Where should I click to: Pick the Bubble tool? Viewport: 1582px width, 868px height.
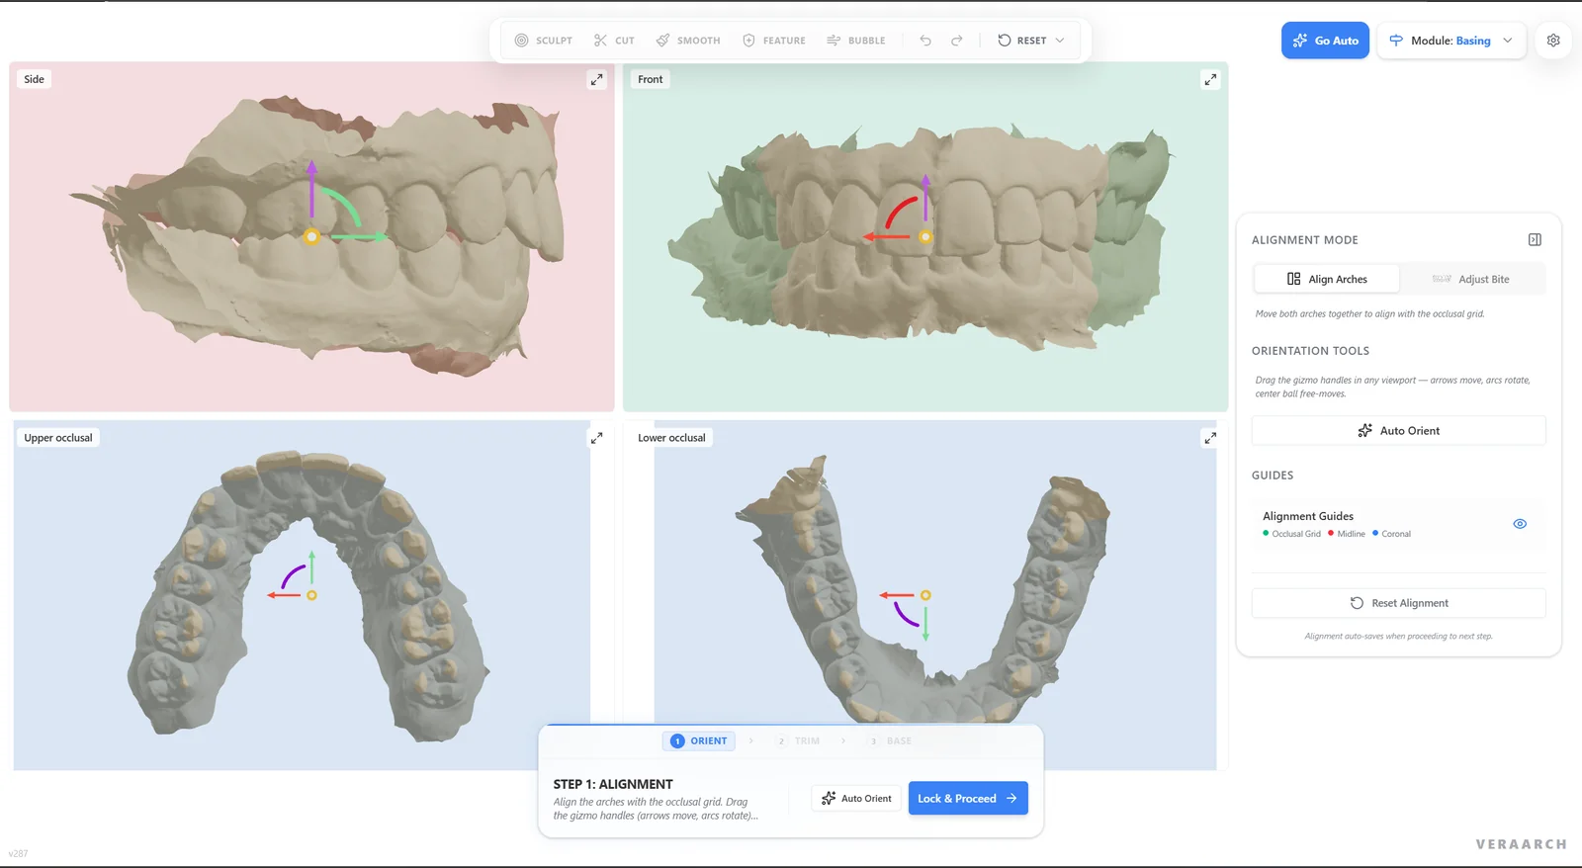coord(856,41)
